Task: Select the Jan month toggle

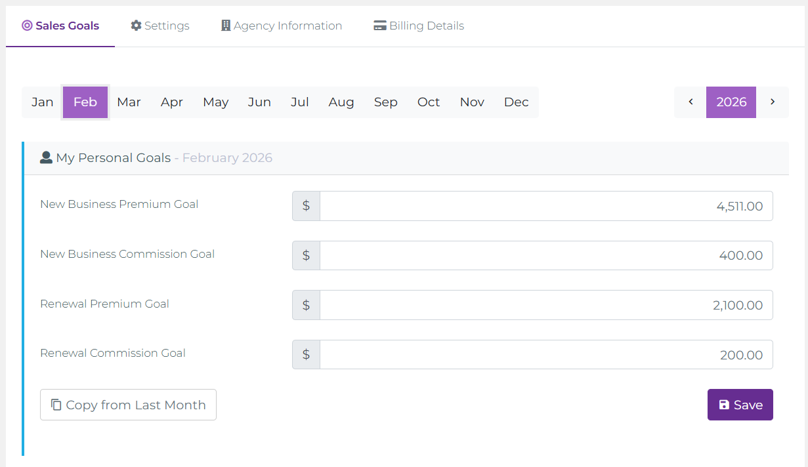Action: pos(42,102)
